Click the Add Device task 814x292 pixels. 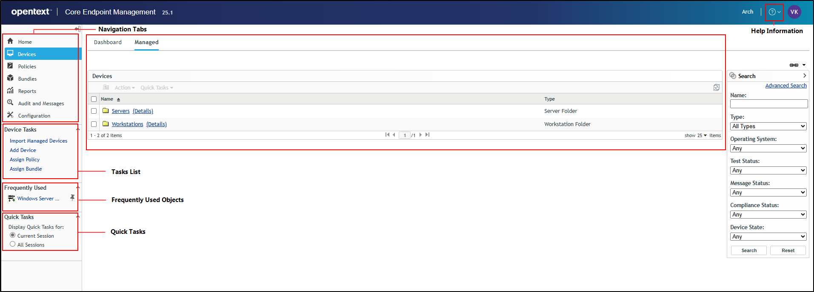(x=23, y=150)
